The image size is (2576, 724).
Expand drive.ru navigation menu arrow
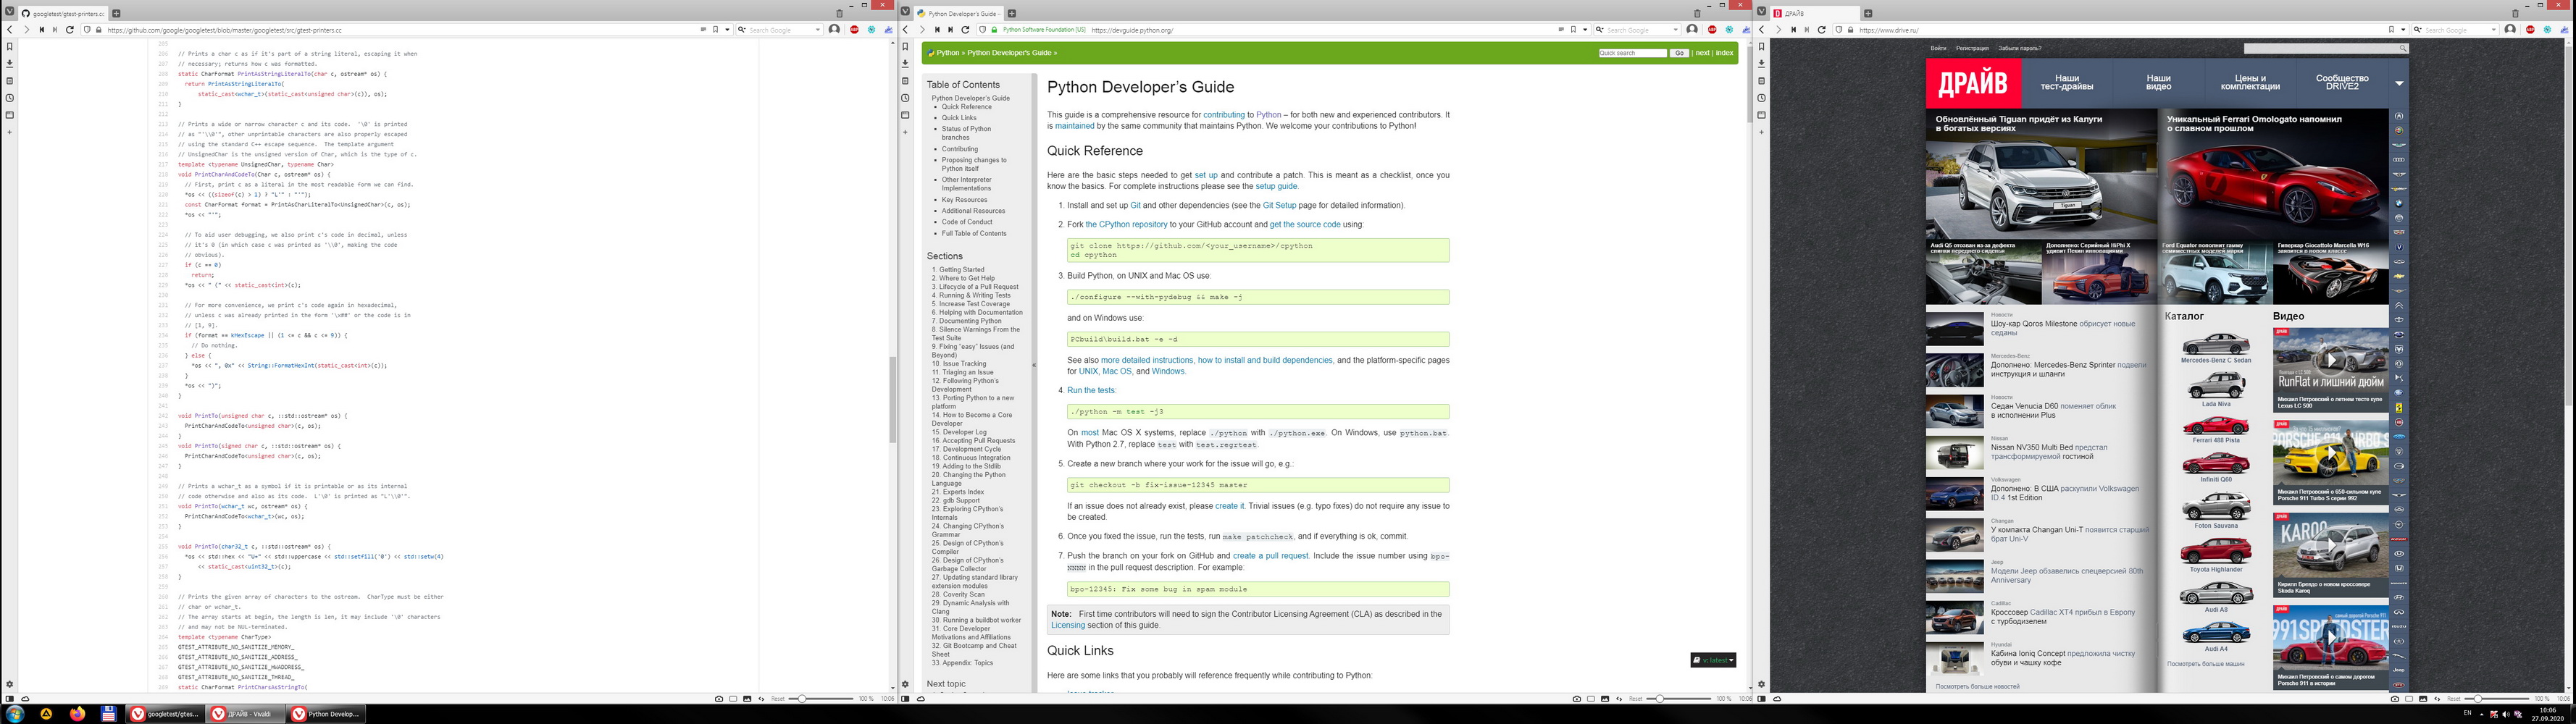2400,83
